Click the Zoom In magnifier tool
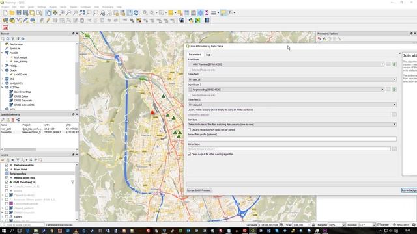The image size is (417, 234). coord(62,13)
